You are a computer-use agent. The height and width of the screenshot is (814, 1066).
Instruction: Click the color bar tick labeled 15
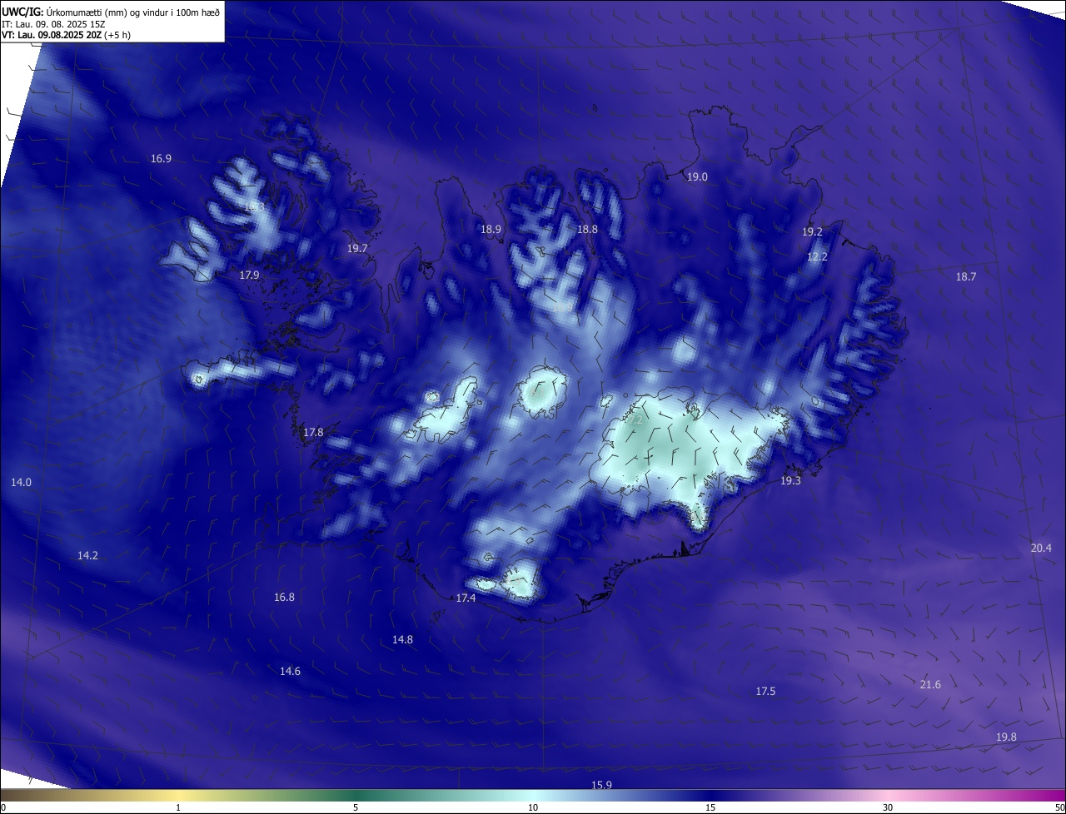[x=710, y=807]
